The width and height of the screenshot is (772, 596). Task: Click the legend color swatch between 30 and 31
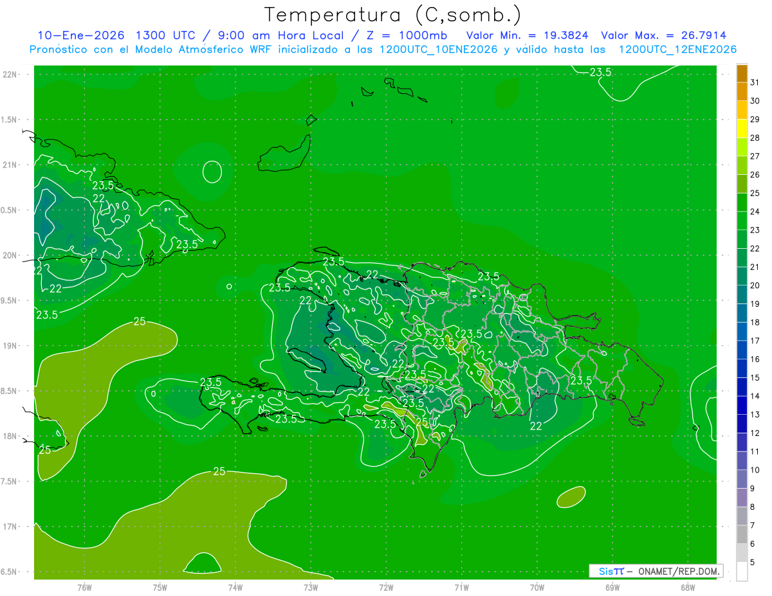742,91
